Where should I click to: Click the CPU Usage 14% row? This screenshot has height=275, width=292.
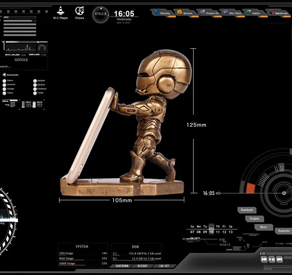83,253
